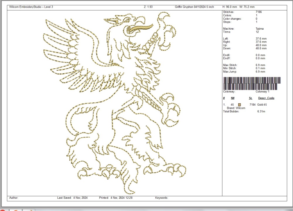
Task: Click the design name 'Griffin Gryphon 04112024 5 inch'
Action: click(x=194, y=7)
